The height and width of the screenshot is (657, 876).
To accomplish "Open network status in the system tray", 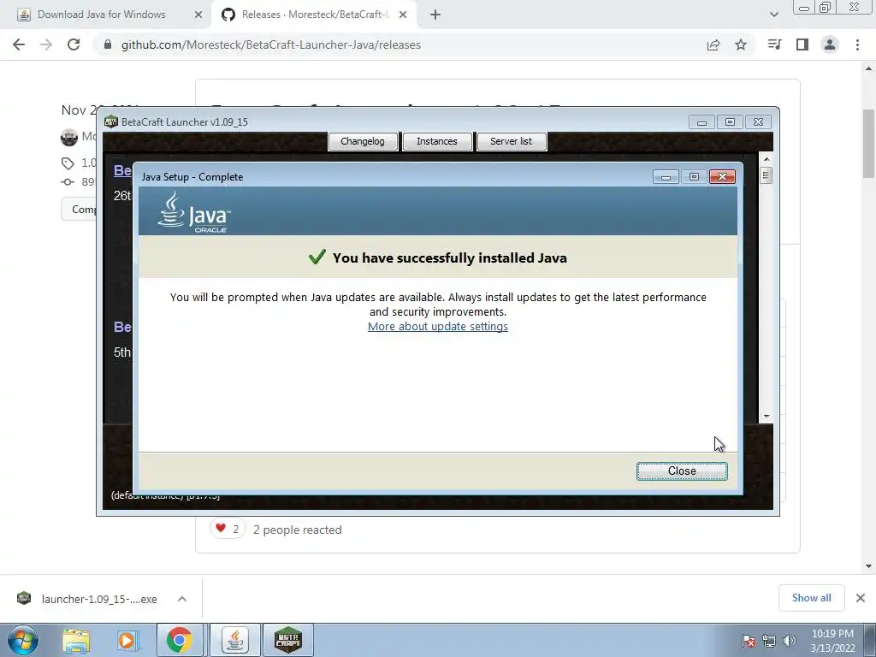I will click(769, 641).
